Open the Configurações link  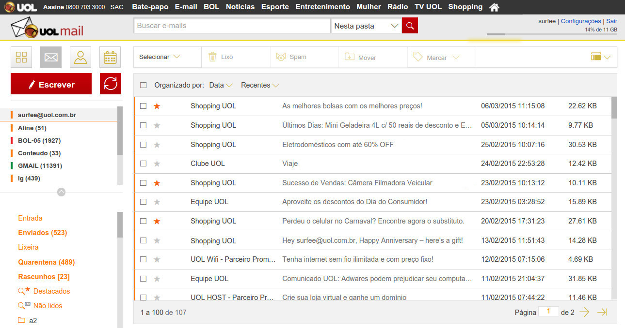coord(581,21)
